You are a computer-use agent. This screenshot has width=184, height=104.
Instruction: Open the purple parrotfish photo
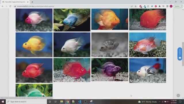click(110, 70)
